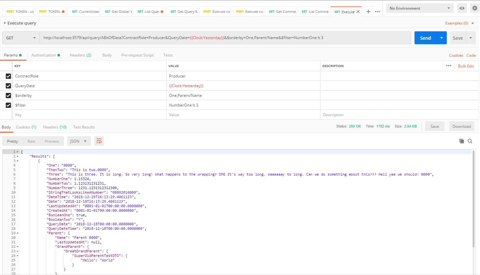Uncheck the ContractRole parameter
The height and width of the screenshot is (275, 480).
coord(8,76)
